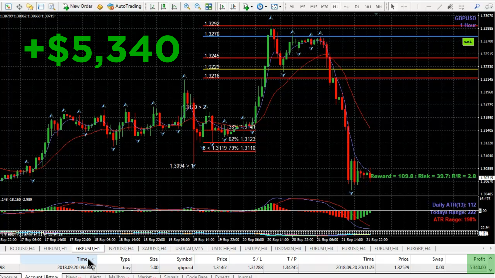Open MetaEditor yellow book icon

tap(100, 6)
